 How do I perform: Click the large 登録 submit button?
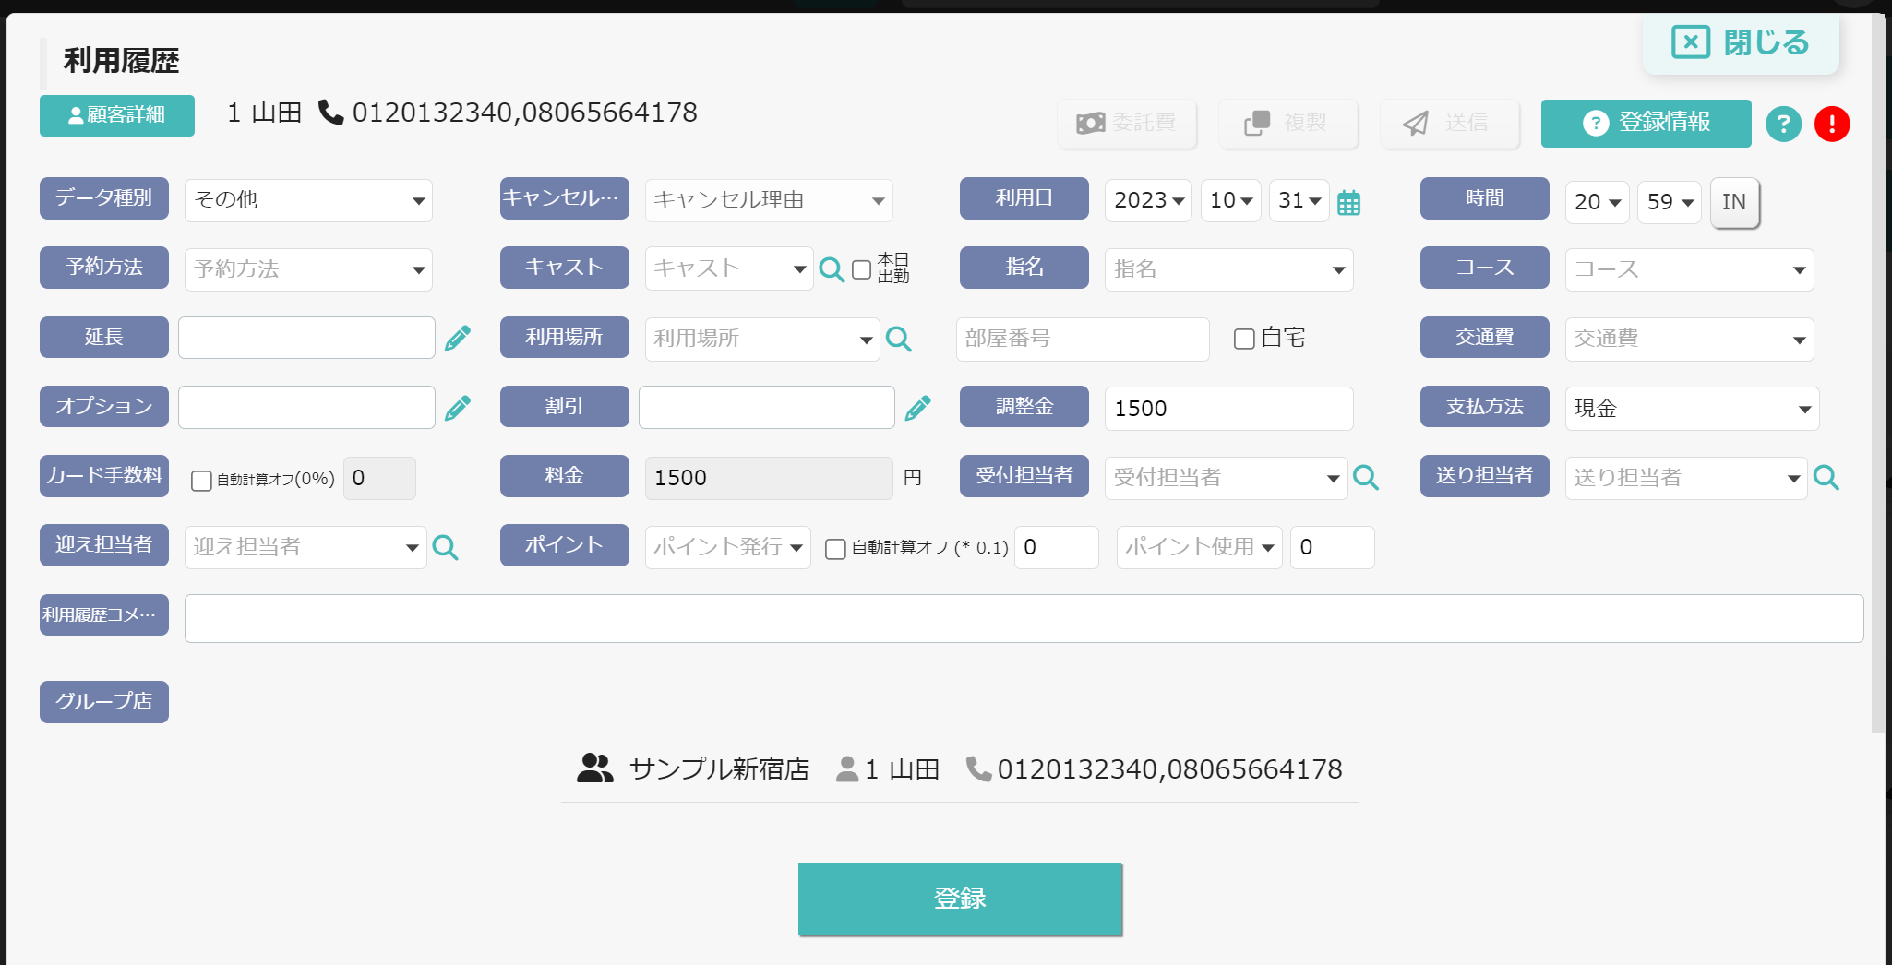pos(960,899)
